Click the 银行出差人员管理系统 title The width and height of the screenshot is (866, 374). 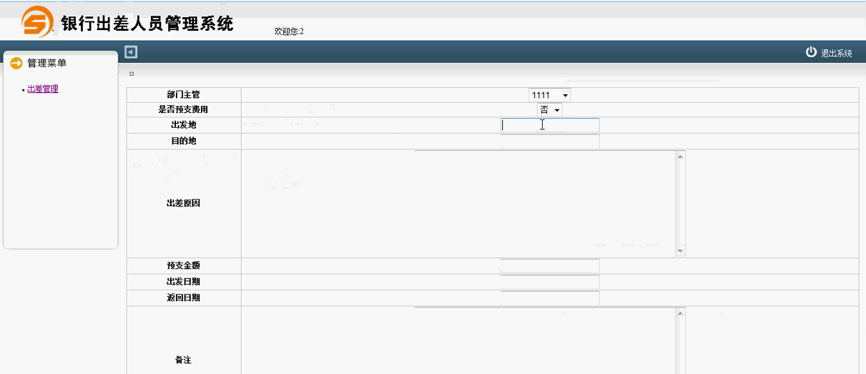pos(148,24)
